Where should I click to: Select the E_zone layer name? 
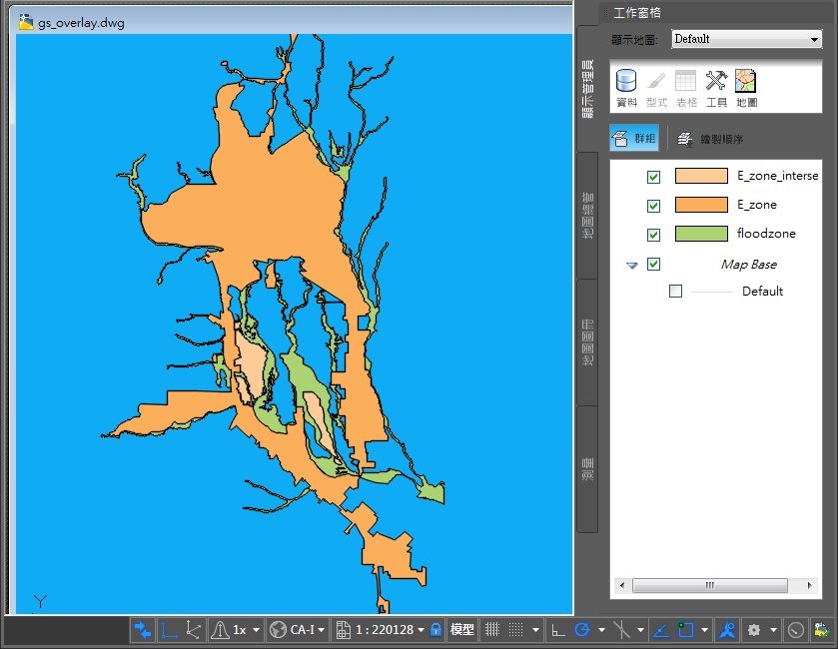pyautogui.click(x=757, y=205)
